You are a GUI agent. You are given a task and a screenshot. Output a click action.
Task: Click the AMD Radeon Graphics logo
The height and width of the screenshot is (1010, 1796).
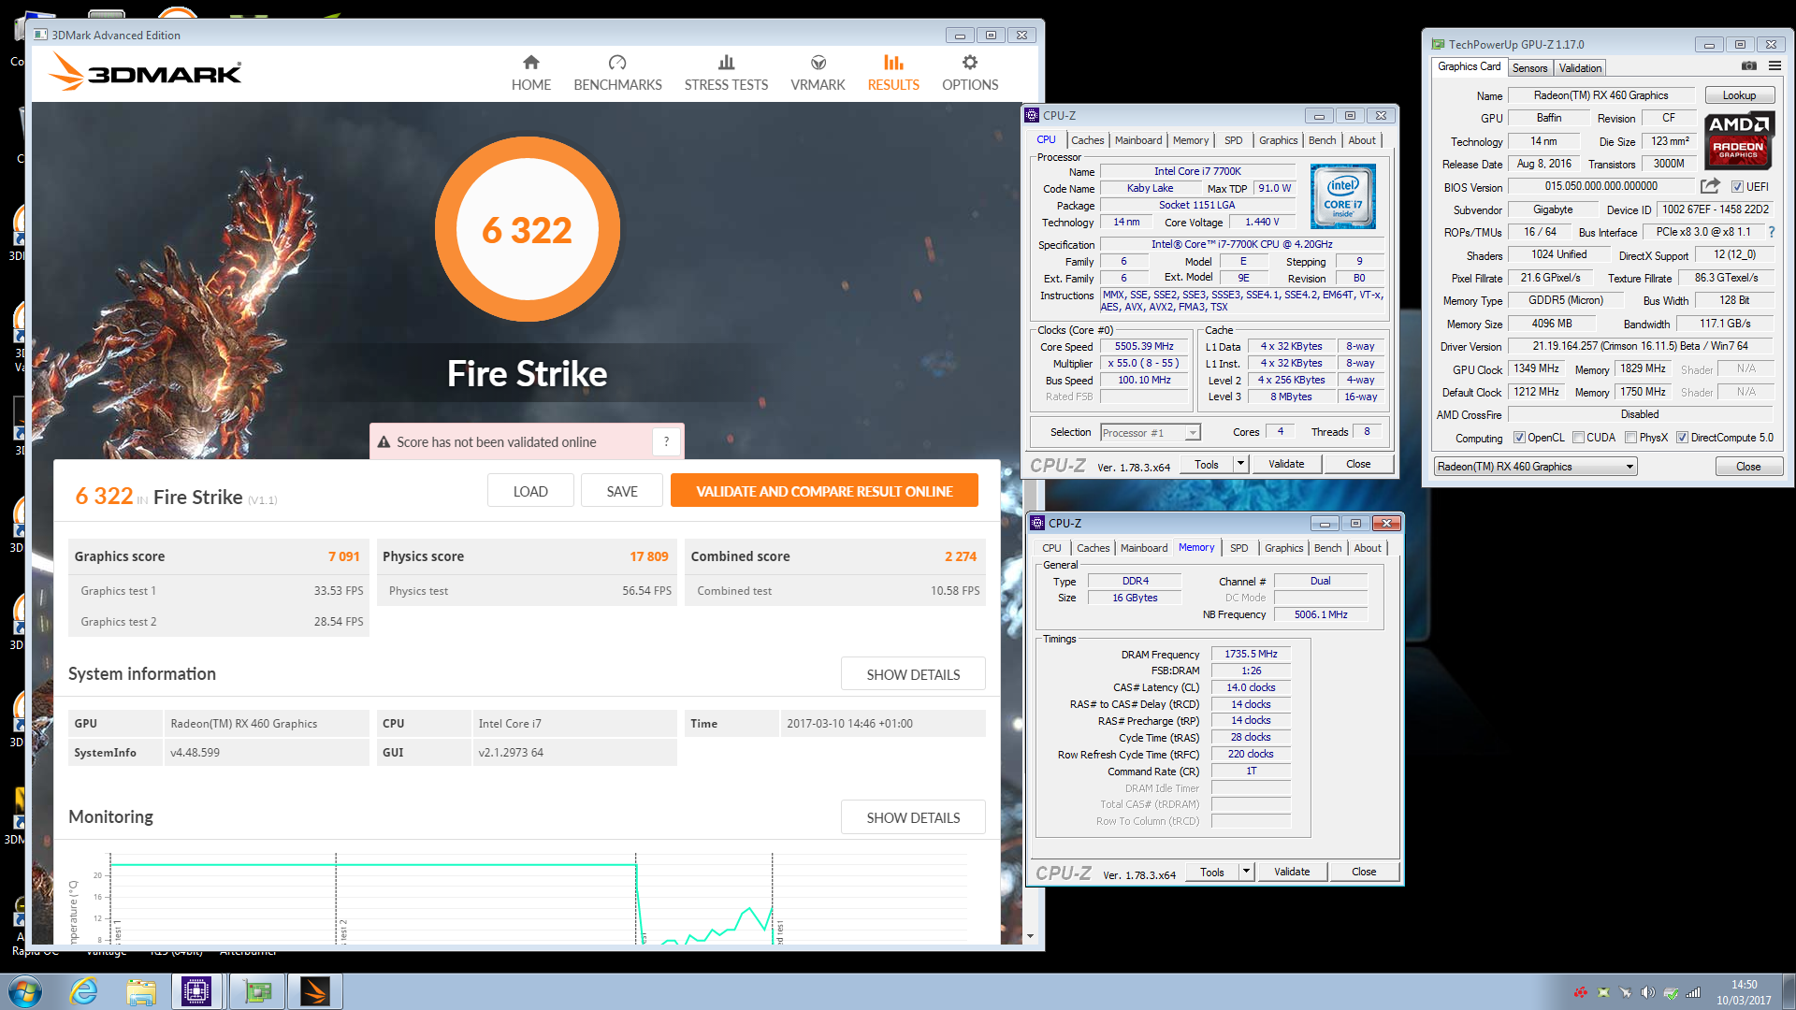coord(1739,140)
